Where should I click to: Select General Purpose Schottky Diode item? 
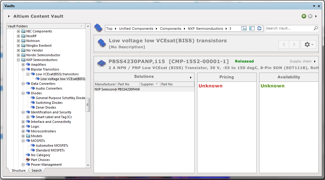(x=60, y=98)
